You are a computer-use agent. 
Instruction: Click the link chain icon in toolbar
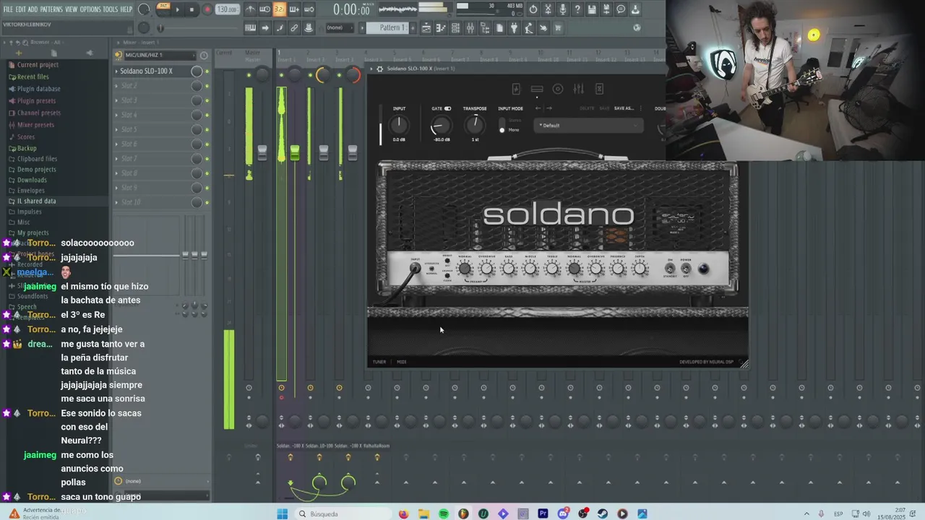(294, 27)
